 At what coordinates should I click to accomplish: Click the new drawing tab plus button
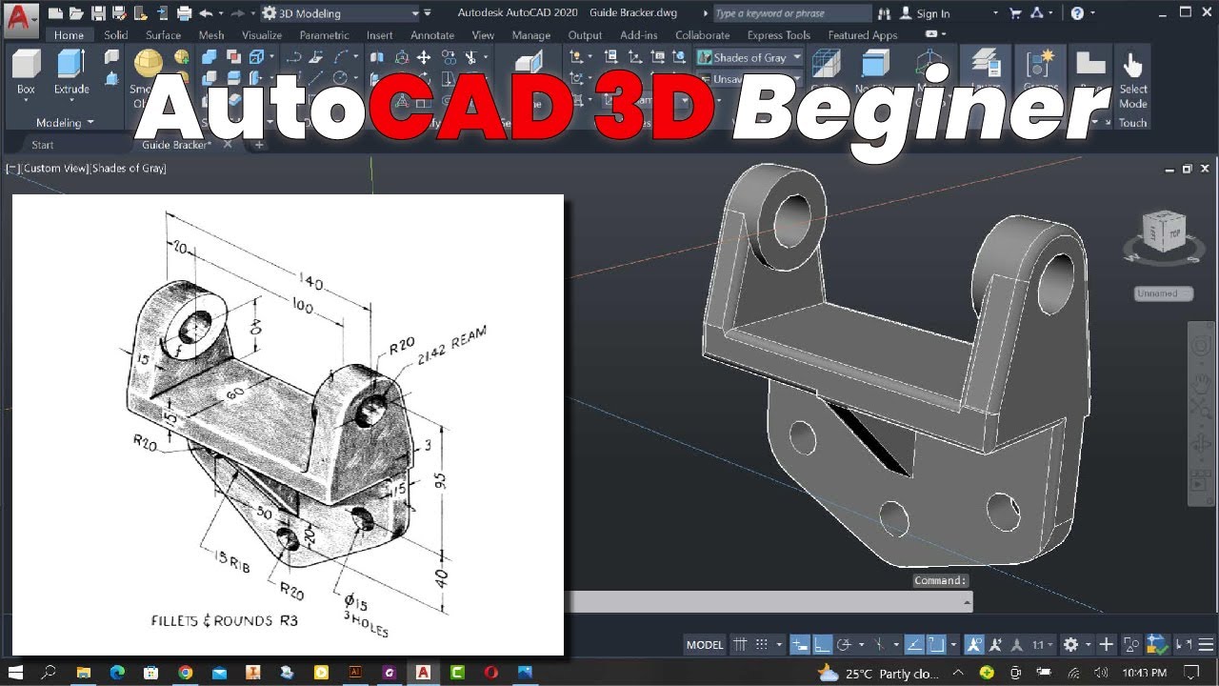[x=259, y=145]
